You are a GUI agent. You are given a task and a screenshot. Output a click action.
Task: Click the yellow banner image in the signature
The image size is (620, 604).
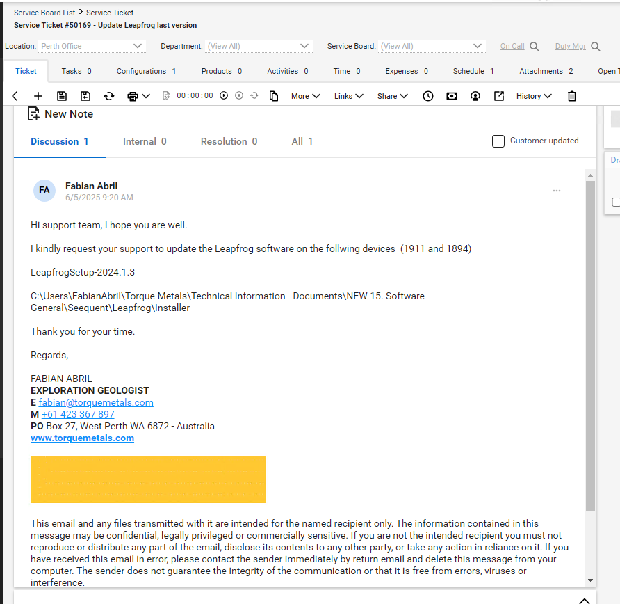pos(148,479)
